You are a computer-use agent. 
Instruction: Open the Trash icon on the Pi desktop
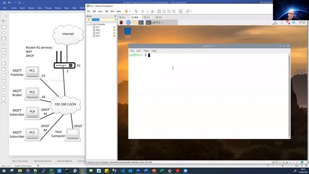(127, 33)
